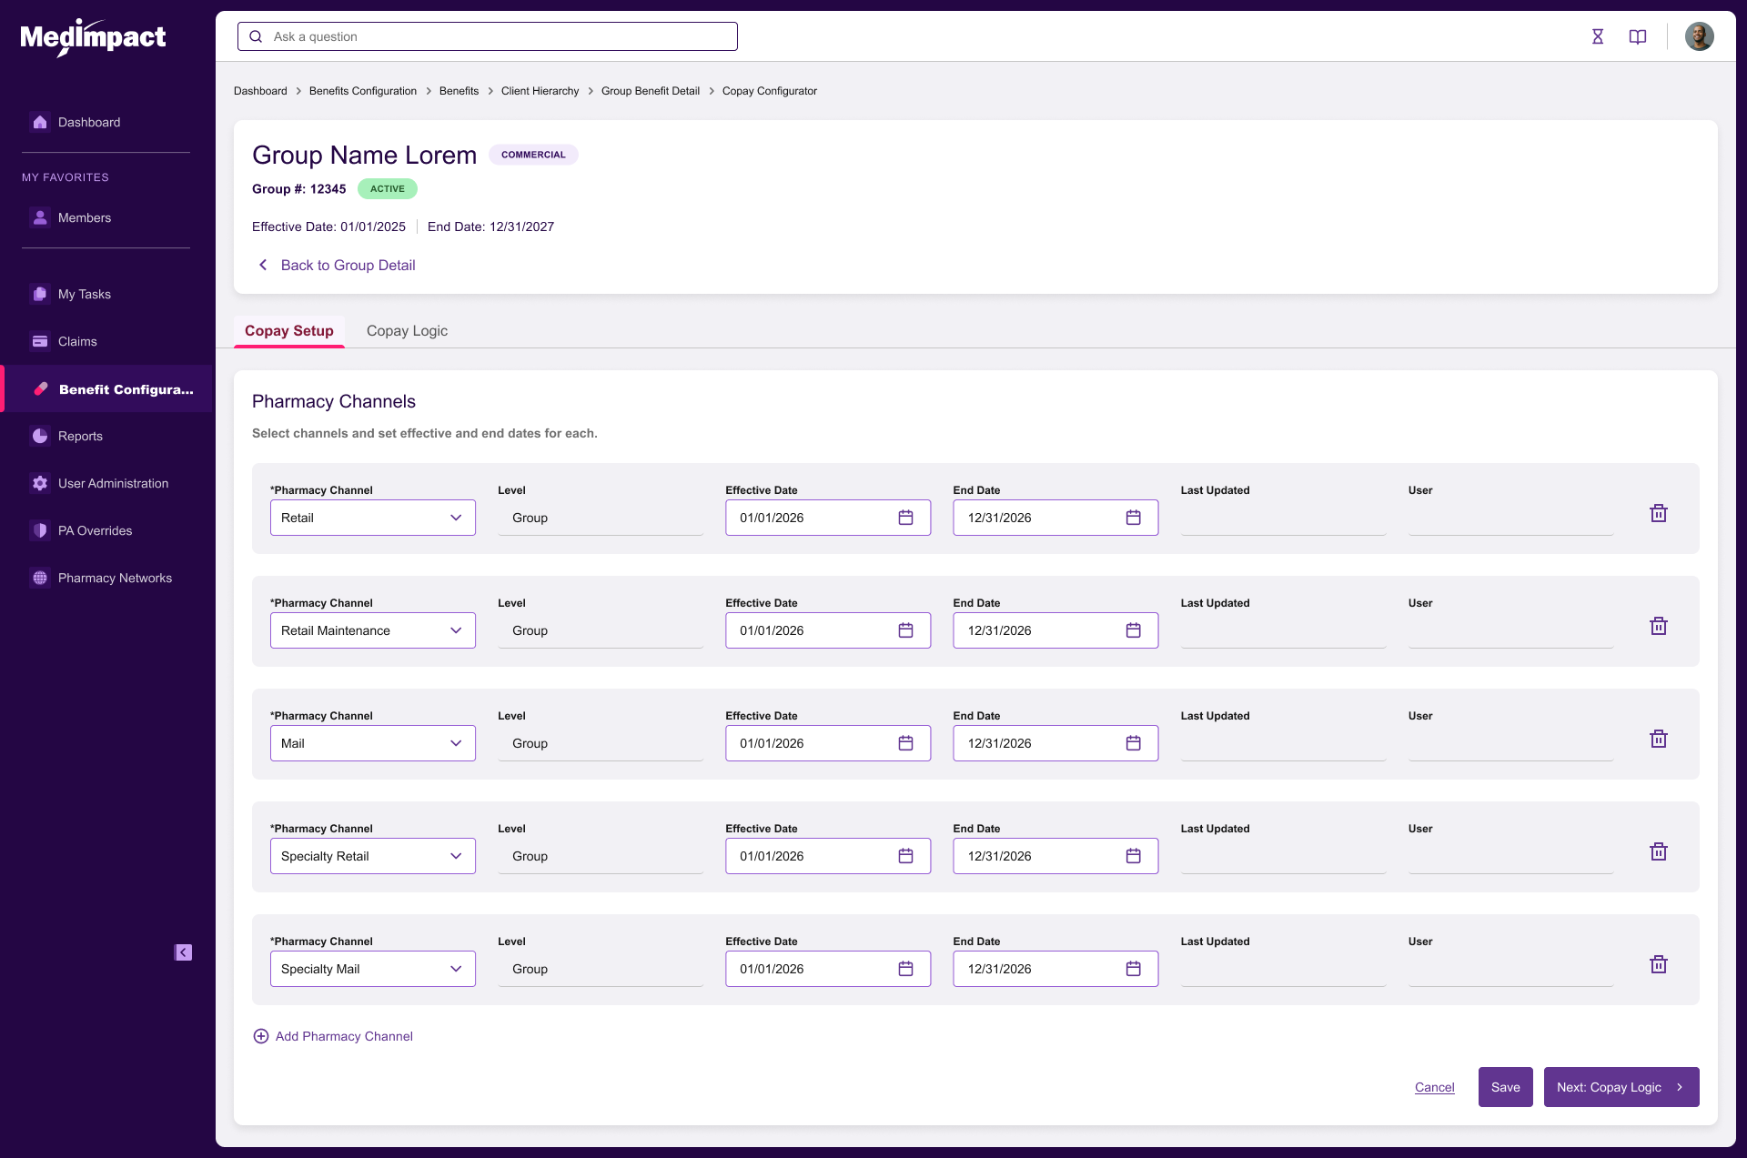Delete the Mail pharmacy channel row
The width and height of the screenshot is (1747, 1158).
1659,739
